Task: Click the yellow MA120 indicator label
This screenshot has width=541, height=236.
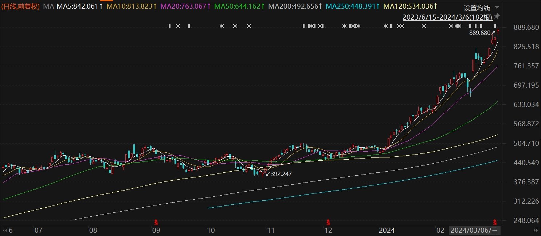Action: (410, 7)
